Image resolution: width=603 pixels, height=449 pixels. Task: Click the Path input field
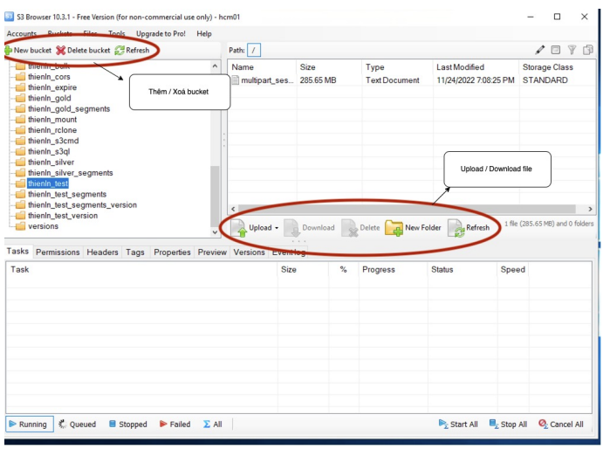[254, 51]
